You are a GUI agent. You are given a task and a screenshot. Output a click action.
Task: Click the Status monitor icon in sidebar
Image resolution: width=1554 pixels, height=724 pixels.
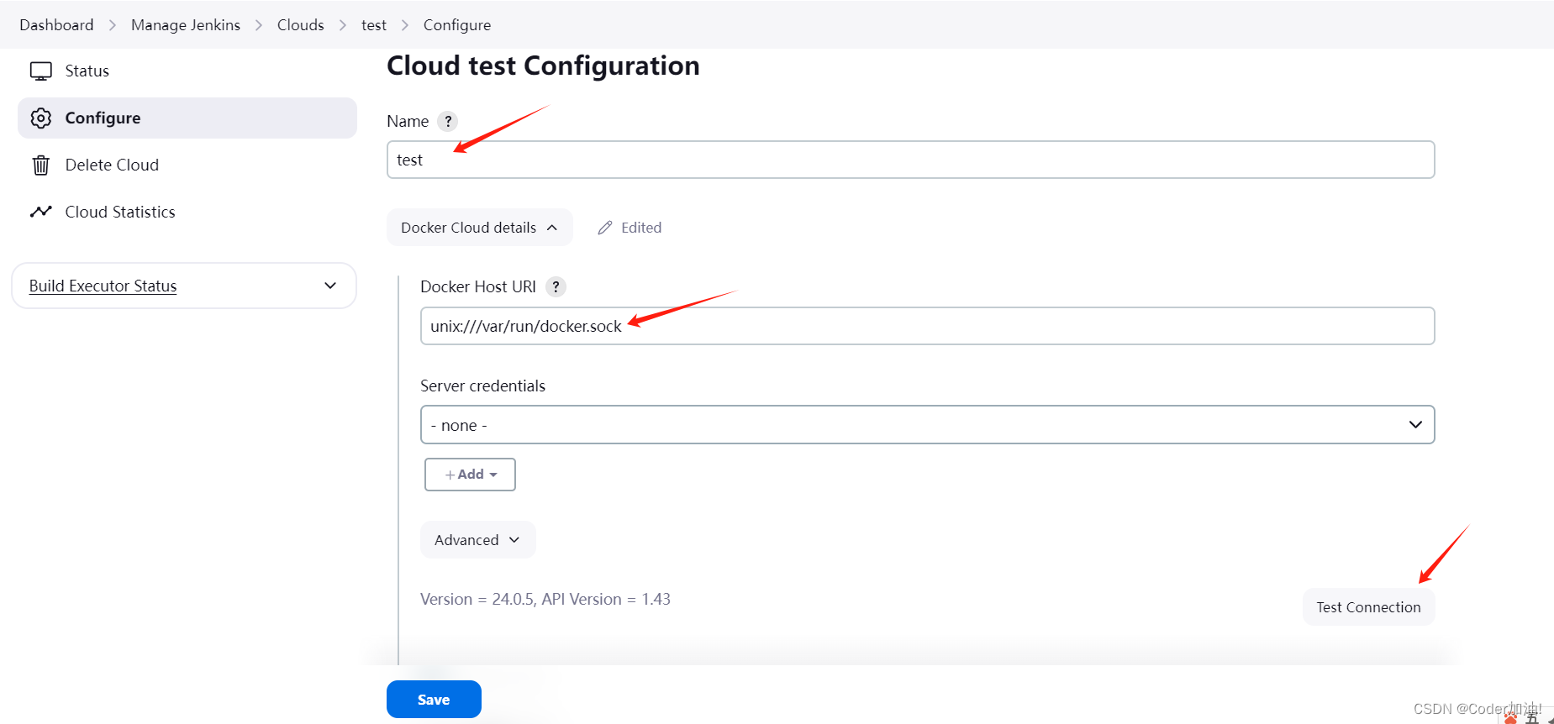pos(41,71)
